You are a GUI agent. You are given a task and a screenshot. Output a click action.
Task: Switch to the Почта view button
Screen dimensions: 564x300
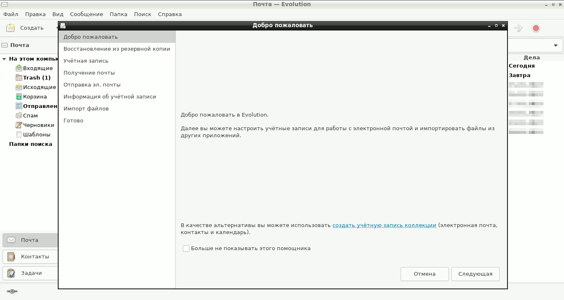point(31,240)
